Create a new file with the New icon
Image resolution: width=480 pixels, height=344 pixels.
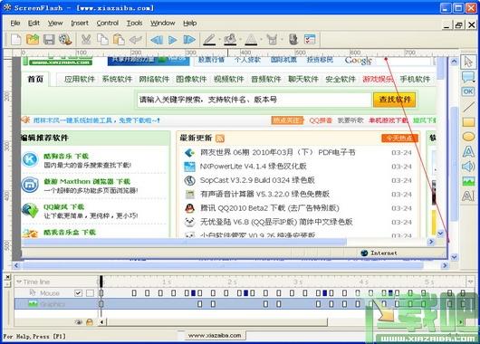coord(16,40)
